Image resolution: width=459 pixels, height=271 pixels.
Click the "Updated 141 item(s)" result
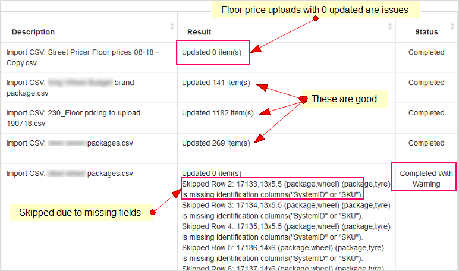[216, 83]
